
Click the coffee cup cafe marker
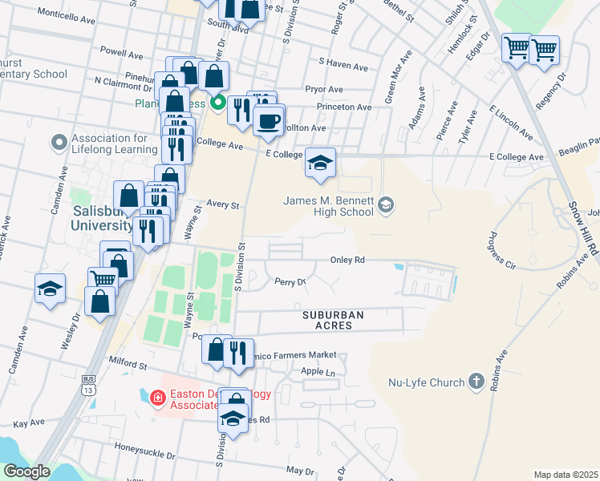pyautogui.click(x=269, y=123)
